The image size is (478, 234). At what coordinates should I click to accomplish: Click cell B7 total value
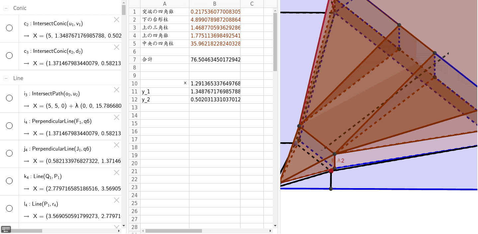(215, 60)
